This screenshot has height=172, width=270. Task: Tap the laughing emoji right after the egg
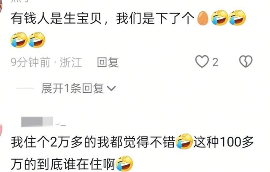coord(219,18)
